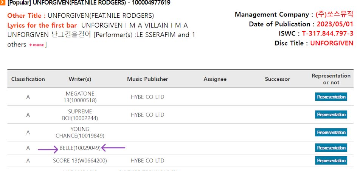Image resolution: width=363 pixels, height=171 pixels.
Task: Click writer SCORE 13(W0664200)
Action: point(80,160)
